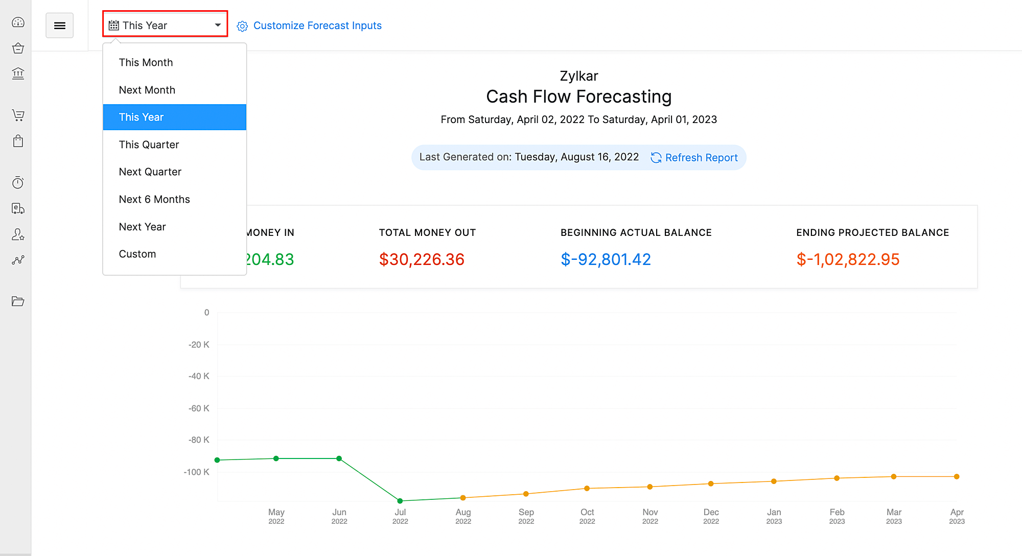Open the Reports line-graph sidebar icon

(x=18, y=260)
